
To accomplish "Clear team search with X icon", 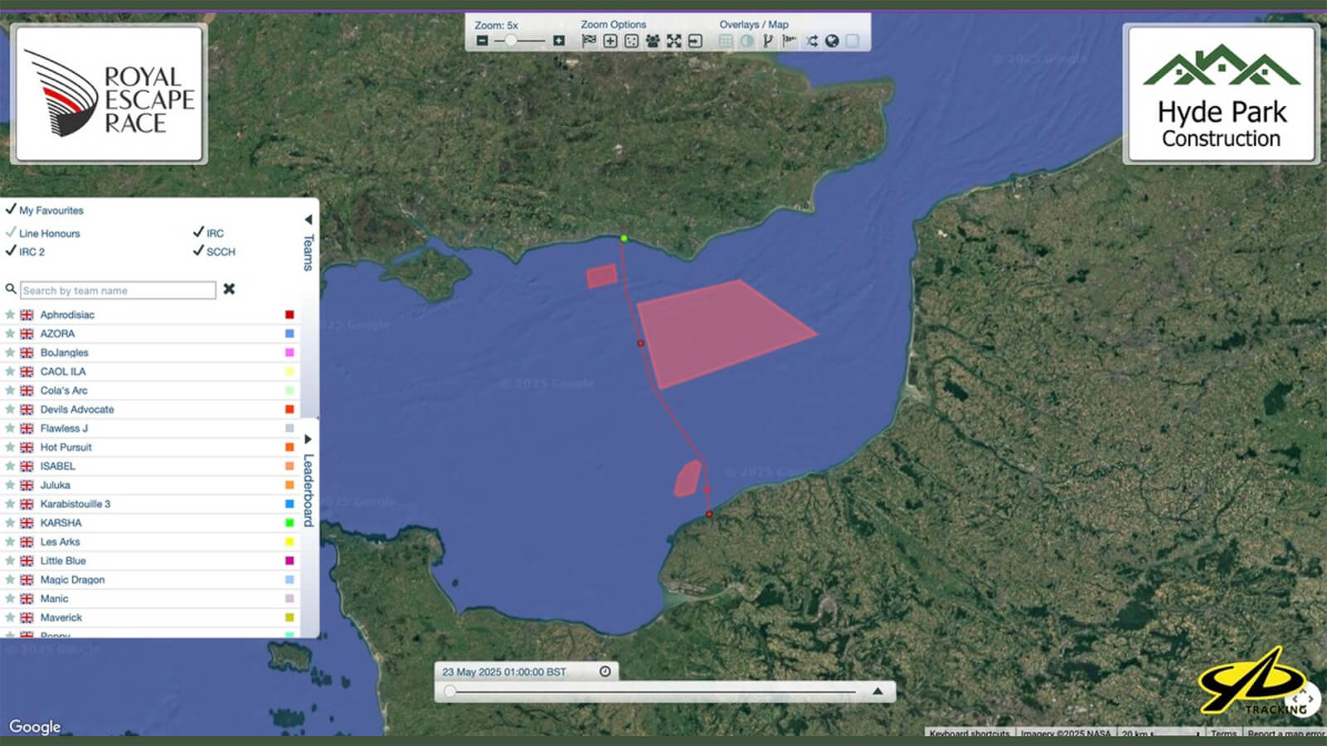I will [229, 289].
